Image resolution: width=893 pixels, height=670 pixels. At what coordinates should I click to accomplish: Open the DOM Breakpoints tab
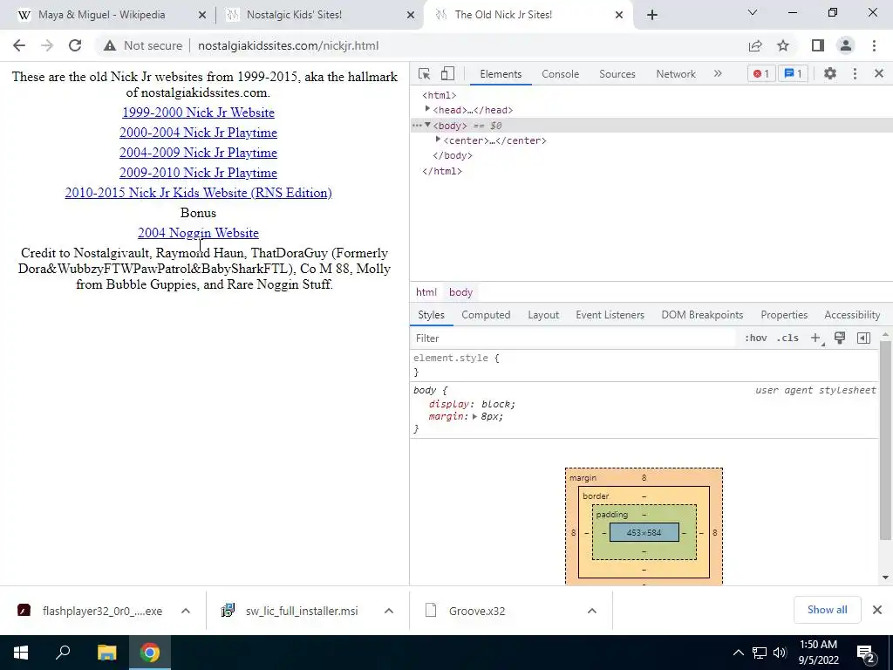702,314
